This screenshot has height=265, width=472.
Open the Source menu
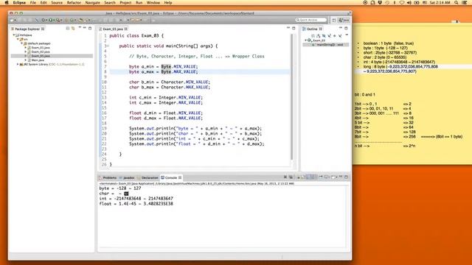click(x=57, y=3)
